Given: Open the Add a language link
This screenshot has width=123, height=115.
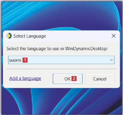Looking at the screenshot, I should 25,78.
